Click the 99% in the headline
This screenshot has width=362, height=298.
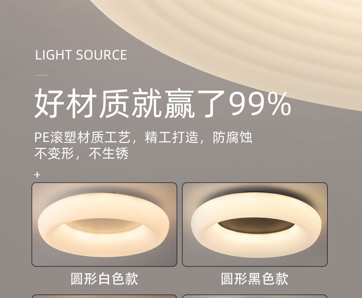[260, 104]
